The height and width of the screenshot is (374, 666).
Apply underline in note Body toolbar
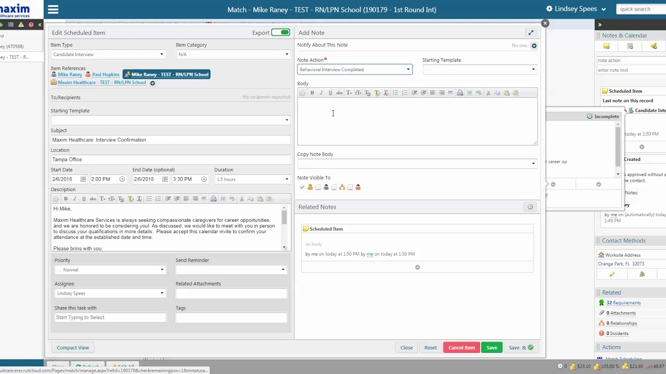coord(330,93)
